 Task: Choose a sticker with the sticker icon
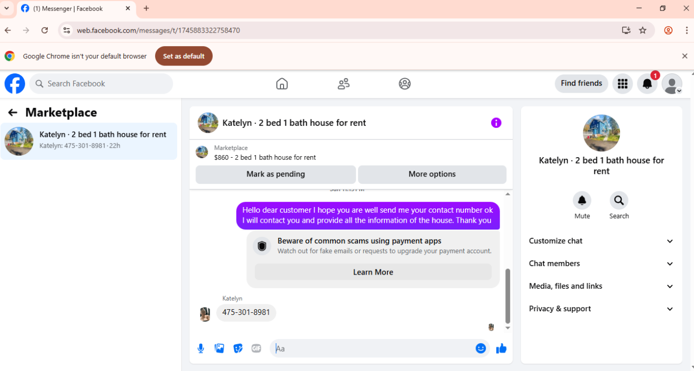pos(238,348)
